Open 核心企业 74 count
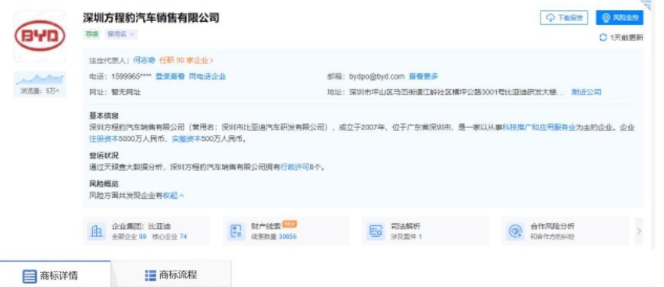Screen dimensions: 664x287 (x=170, y=237)
